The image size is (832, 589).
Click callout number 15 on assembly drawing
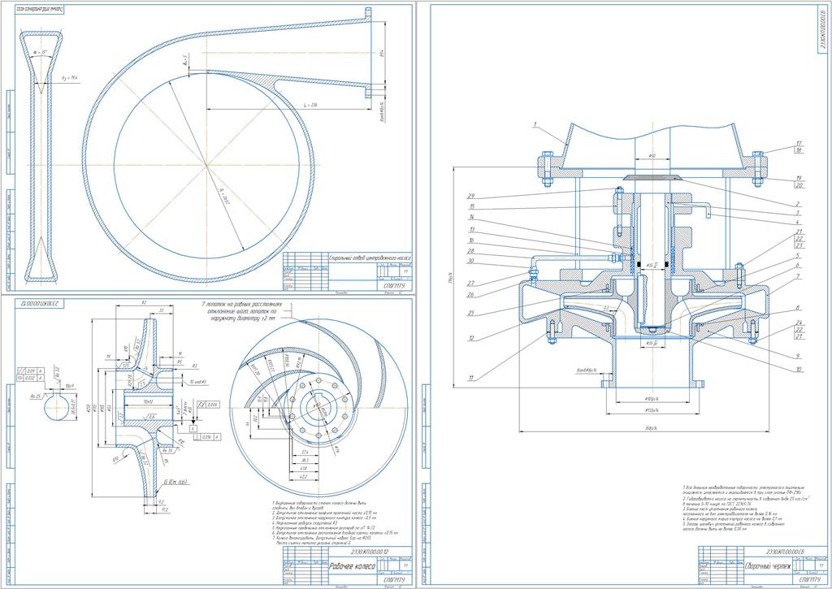pos(471,206)
